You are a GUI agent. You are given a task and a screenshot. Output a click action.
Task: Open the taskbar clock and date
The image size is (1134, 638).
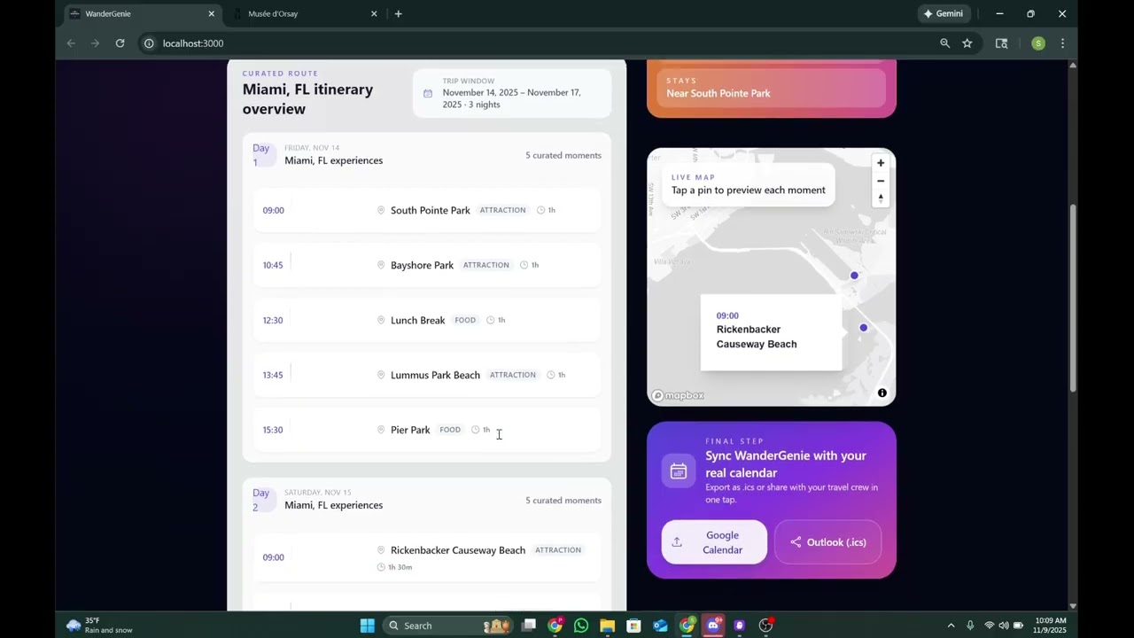pos(1050,626)
